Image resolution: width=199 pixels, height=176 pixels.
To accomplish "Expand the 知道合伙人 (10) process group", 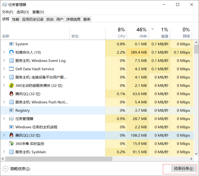I will point(4,52).
